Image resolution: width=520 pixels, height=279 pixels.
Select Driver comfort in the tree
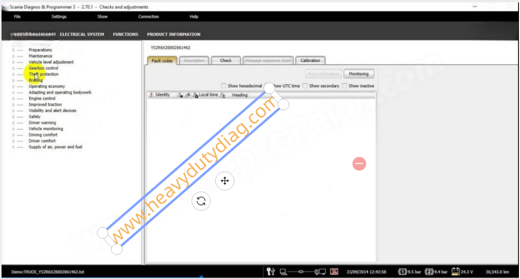click(x=42, y=141)
